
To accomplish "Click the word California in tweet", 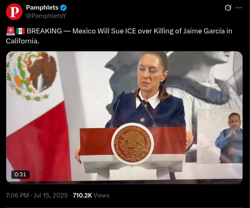I will click(23, 41).
